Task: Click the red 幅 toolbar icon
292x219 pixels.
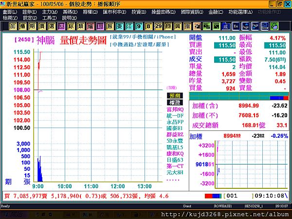Action: [x=91, y=26]
